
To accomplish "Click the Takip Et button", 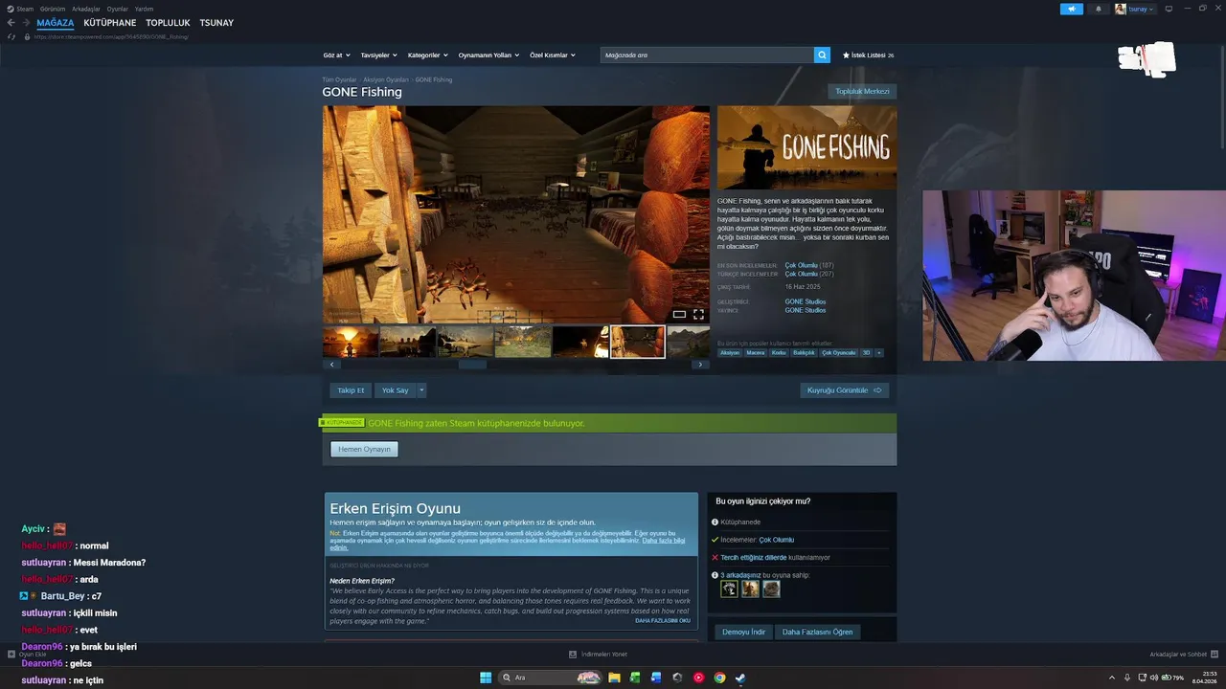I will (x=351, y=390).
